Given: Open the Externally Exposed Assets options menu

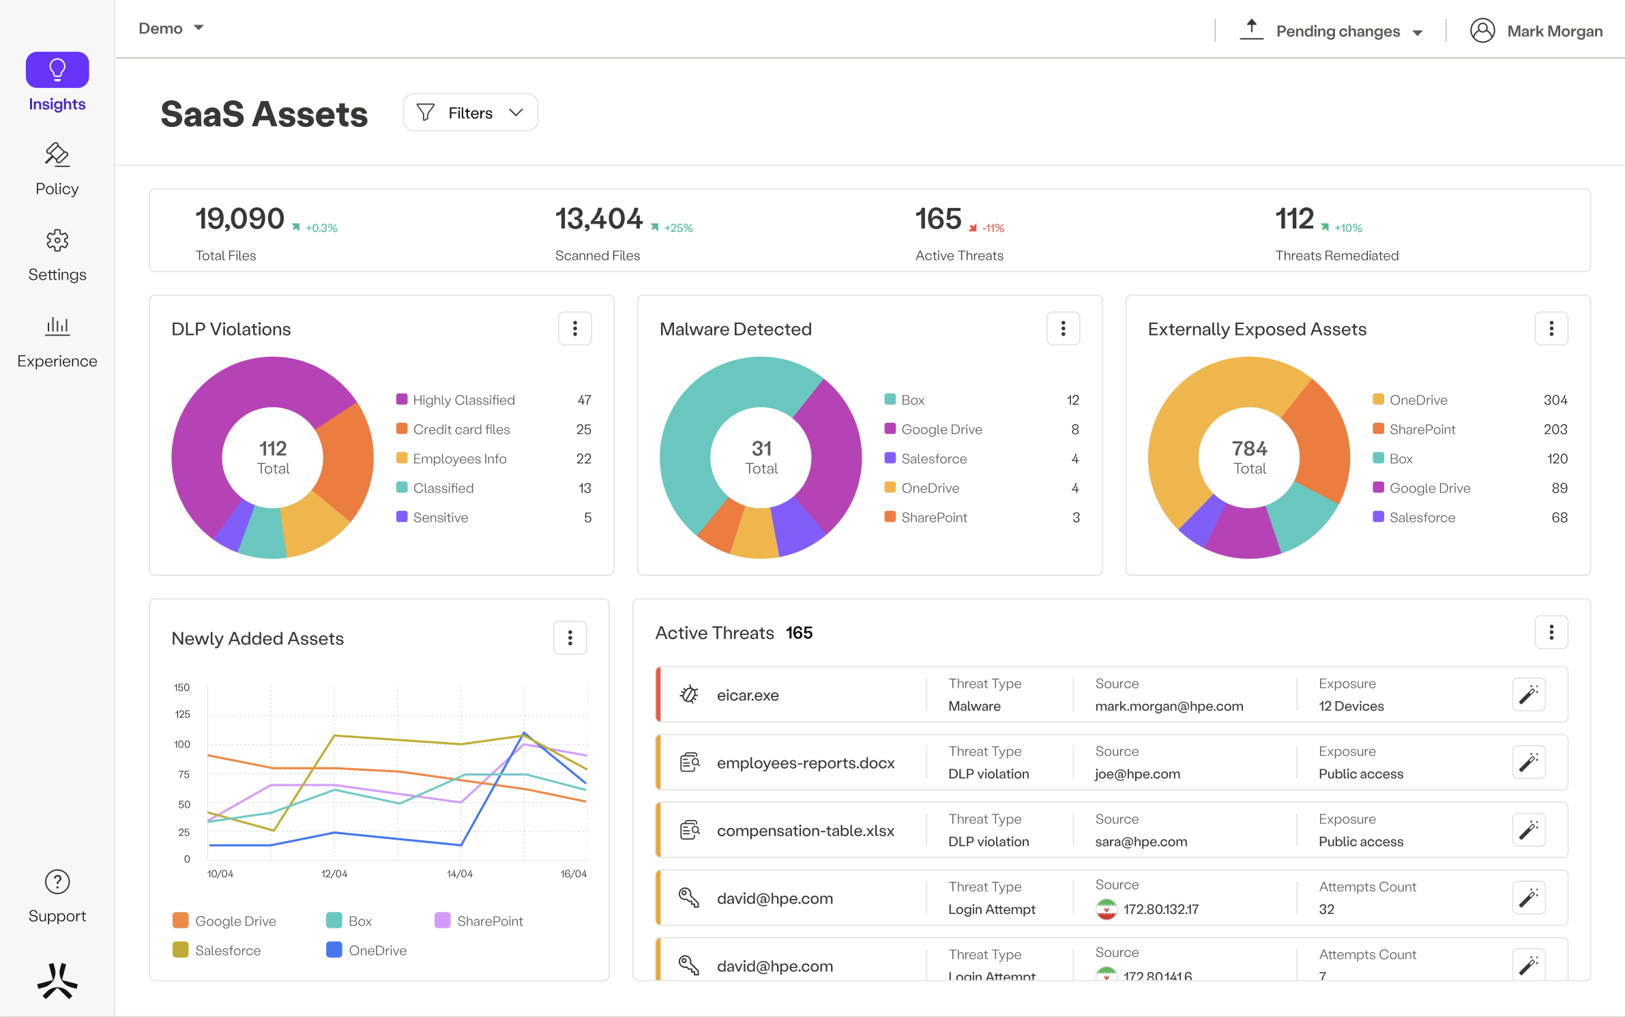Looking at the screenshot, I should [1551, 329].
